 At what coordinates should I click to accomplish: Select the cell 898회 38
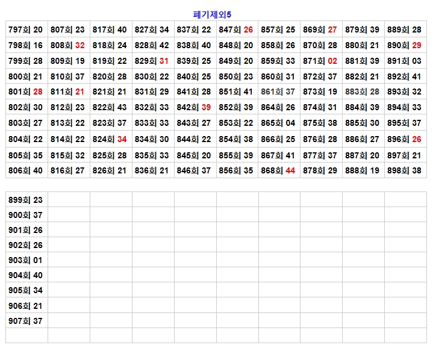point(404,170)
